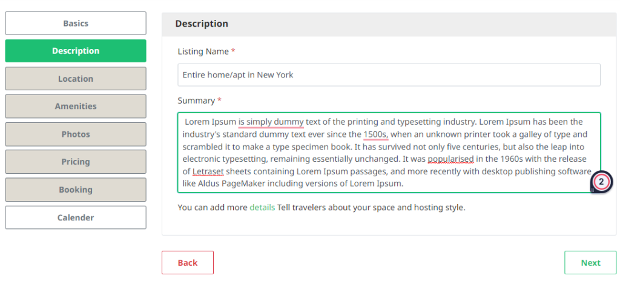Screen dimensions: 620x284
Task: Select the Description tab in the sidebar
Action: (x=76, y=51)
